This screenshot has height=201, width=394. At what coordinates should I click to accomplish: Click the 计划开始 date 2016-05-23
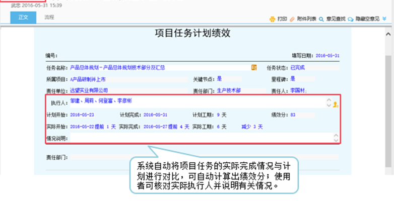click(81, 115)
